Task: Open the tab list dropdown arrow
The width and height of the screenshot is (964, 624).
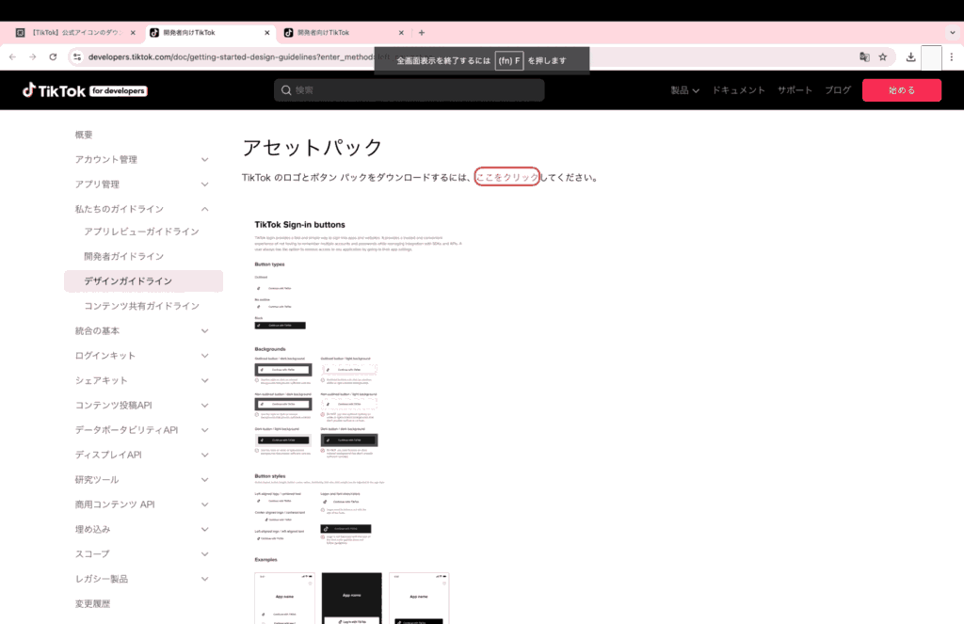Action: pos(953,33)
